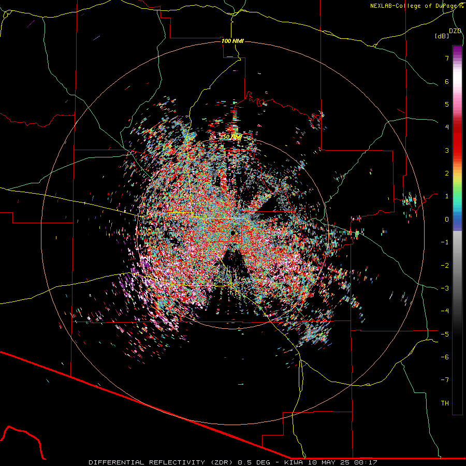Click "DIFFERENTIAL REFLECTIVITY (ZDR)" in the caption
The image size is (466, 466).
click(x=162, y=462)
